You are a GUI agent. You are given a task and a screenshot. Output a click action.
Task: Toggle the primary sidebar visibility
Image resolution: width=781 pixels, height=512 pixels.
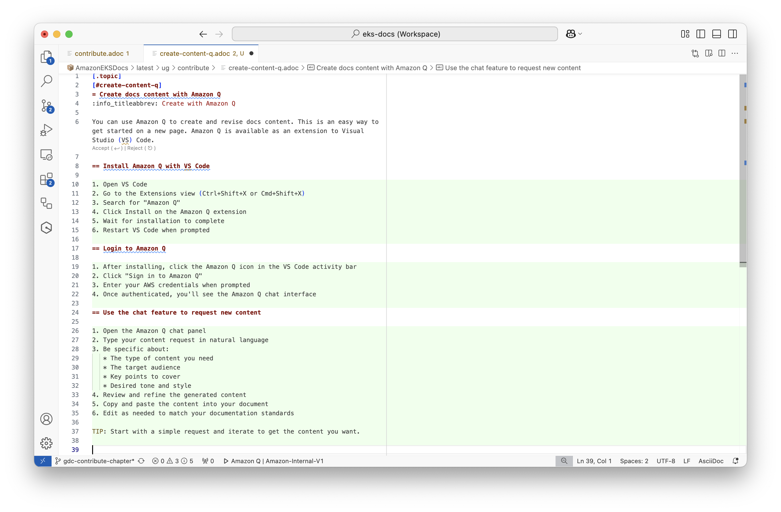coord(700,34)
